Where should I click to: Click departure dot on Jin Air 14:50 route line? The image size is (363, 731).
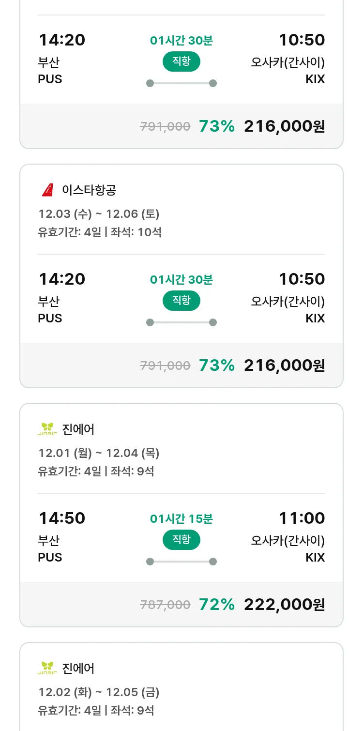(150, 562)
